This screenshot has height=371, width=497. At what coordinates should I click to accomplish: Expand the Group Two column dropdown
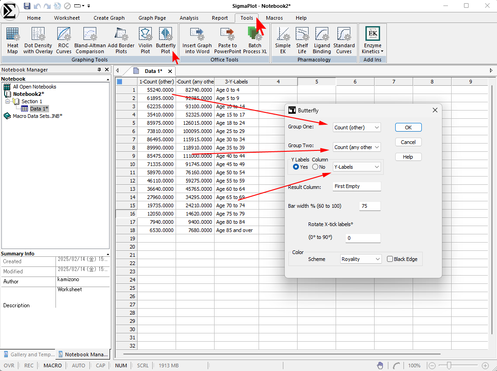(x=357, y=147)
